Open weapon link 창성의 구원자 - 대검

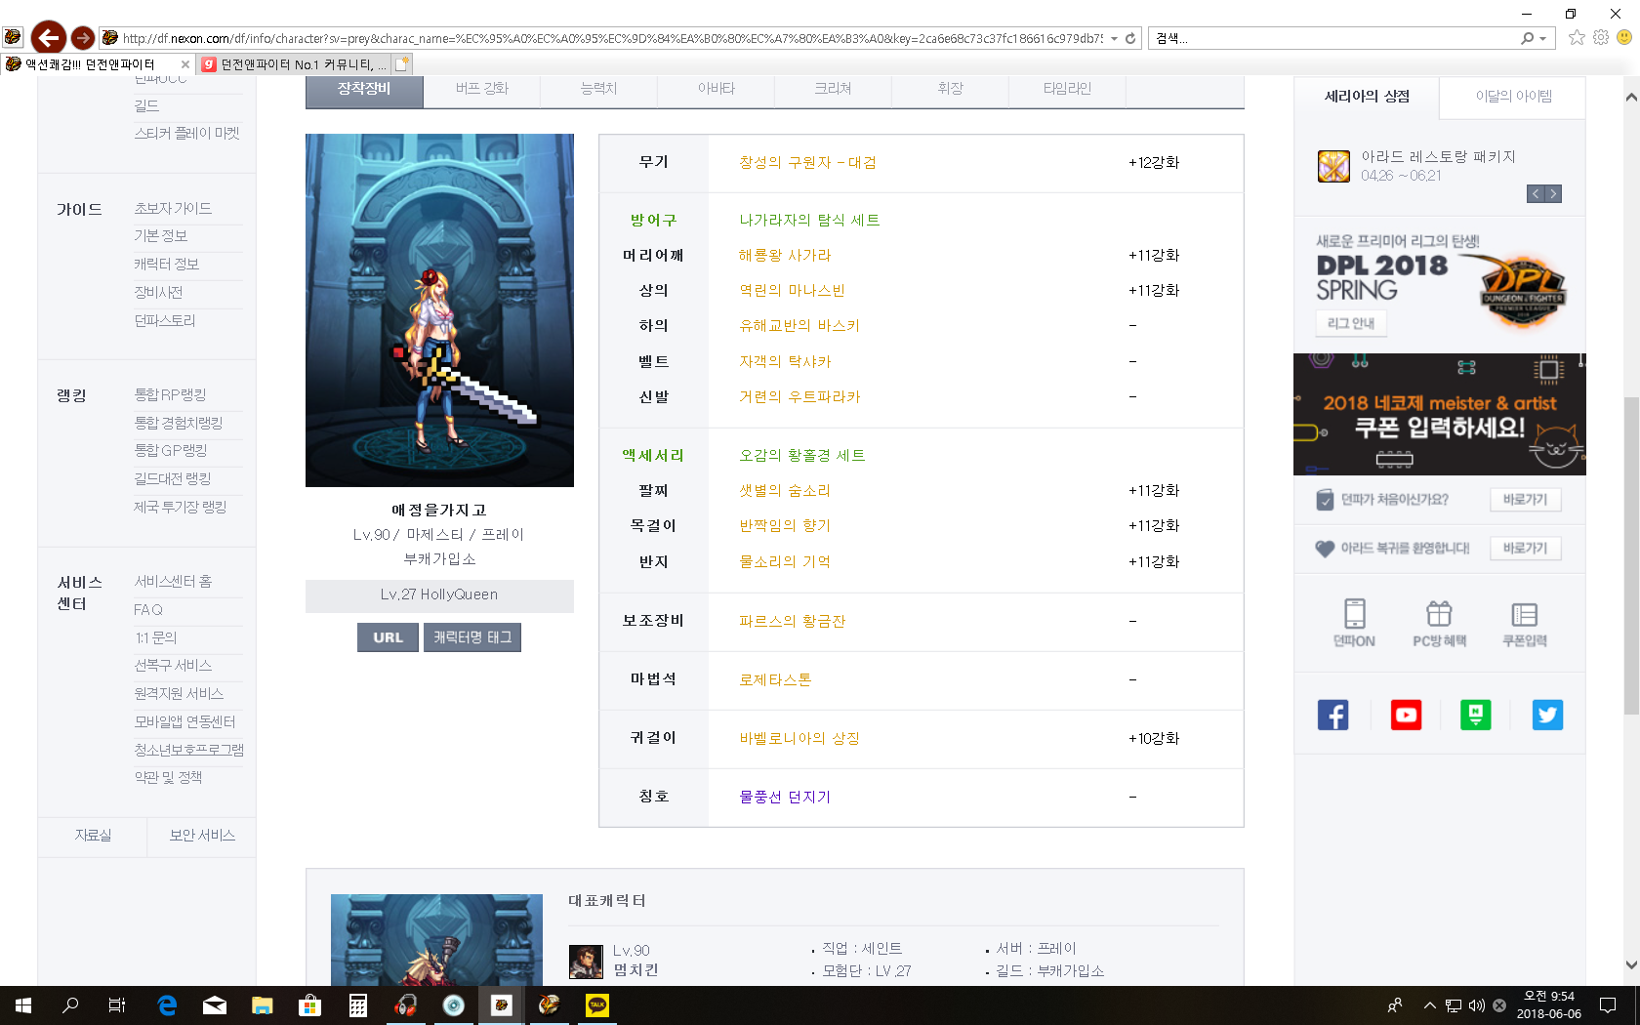click(x=807, y=163)
